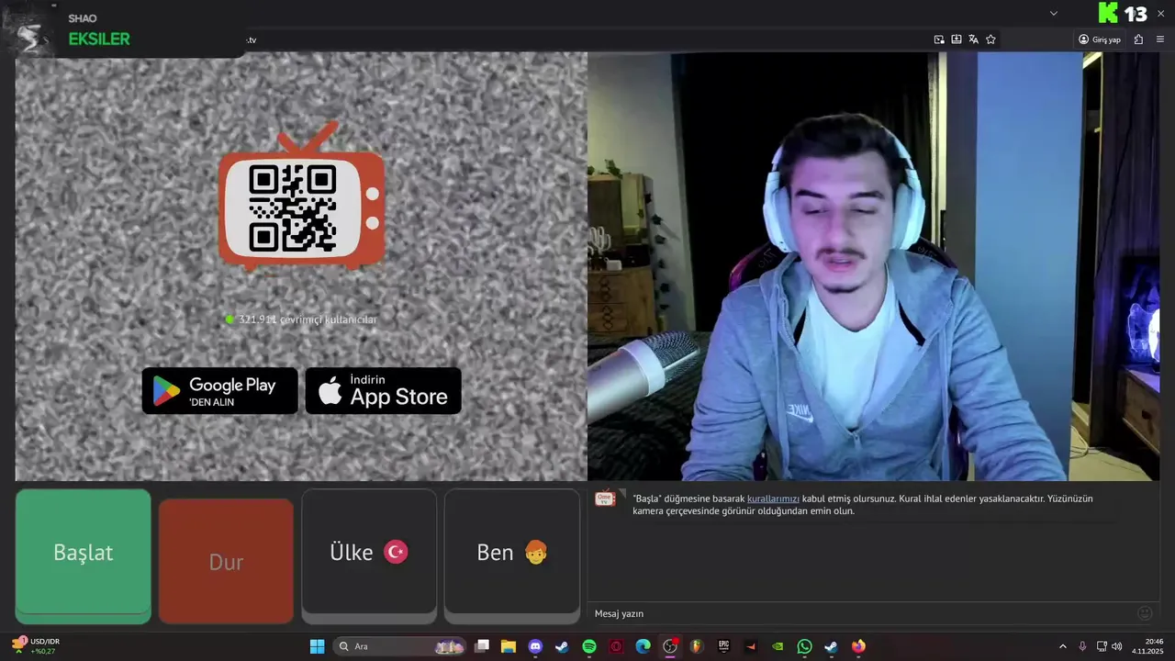The width and height of the screenshot is (1175, 661).
Task: Click the Google Play download badge
Action: click(x=220, y=391)
